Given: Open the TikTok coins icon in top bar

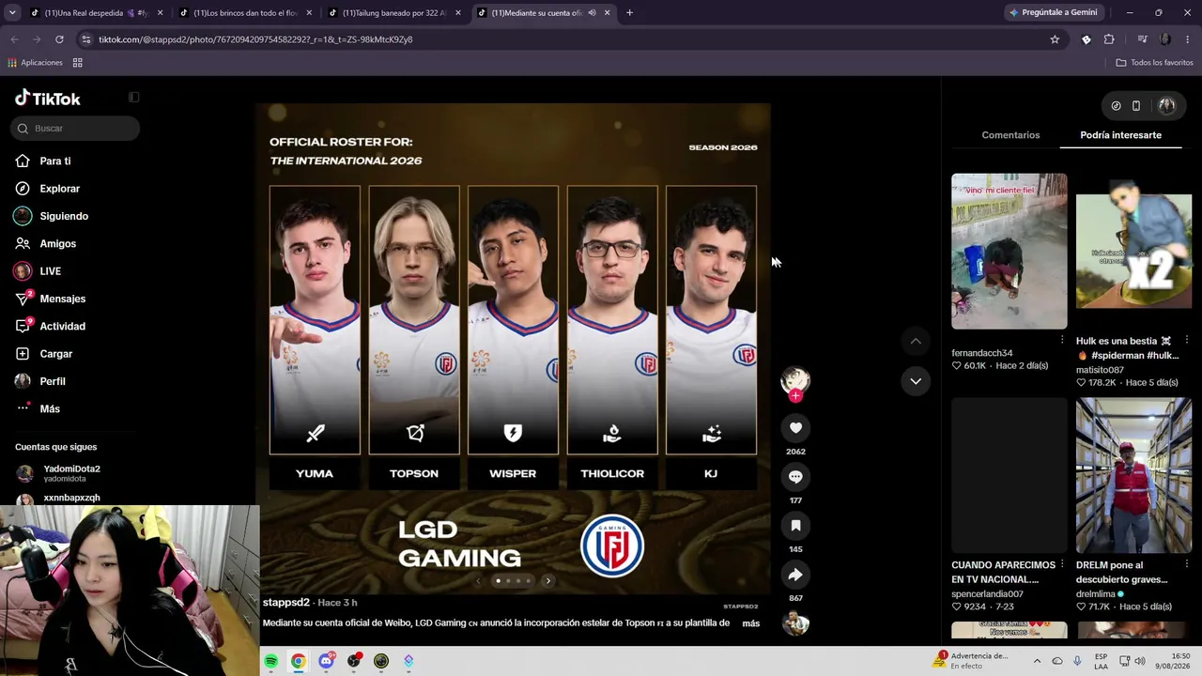Looking at the screenshot, I should 1116,106.
